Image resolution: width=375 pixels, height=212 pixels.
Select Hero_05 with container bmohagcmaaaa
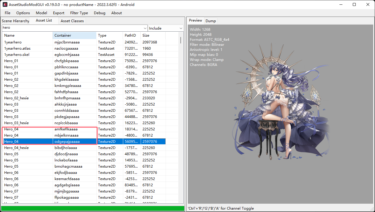pyautogui.click(x=84, y=166)
